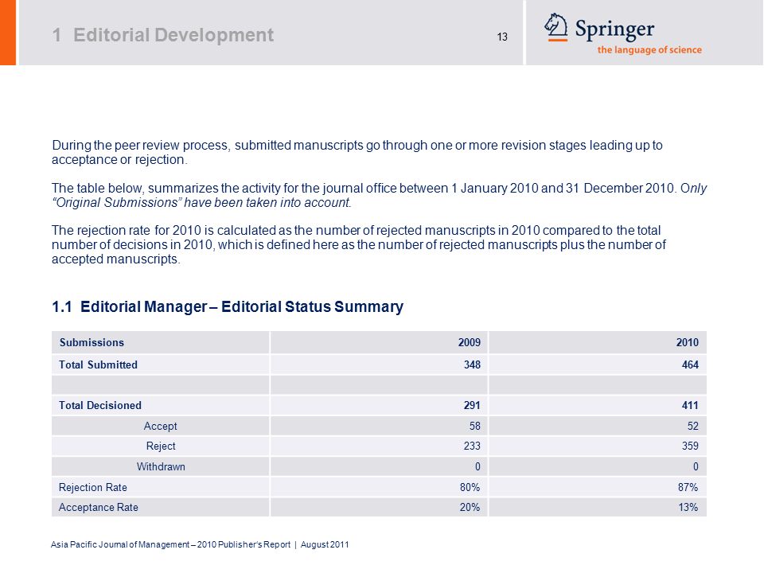Viewport: 764px width, 573px height.
Task: Click the 13% Acceptance Rate value
Action: (688, 508)
